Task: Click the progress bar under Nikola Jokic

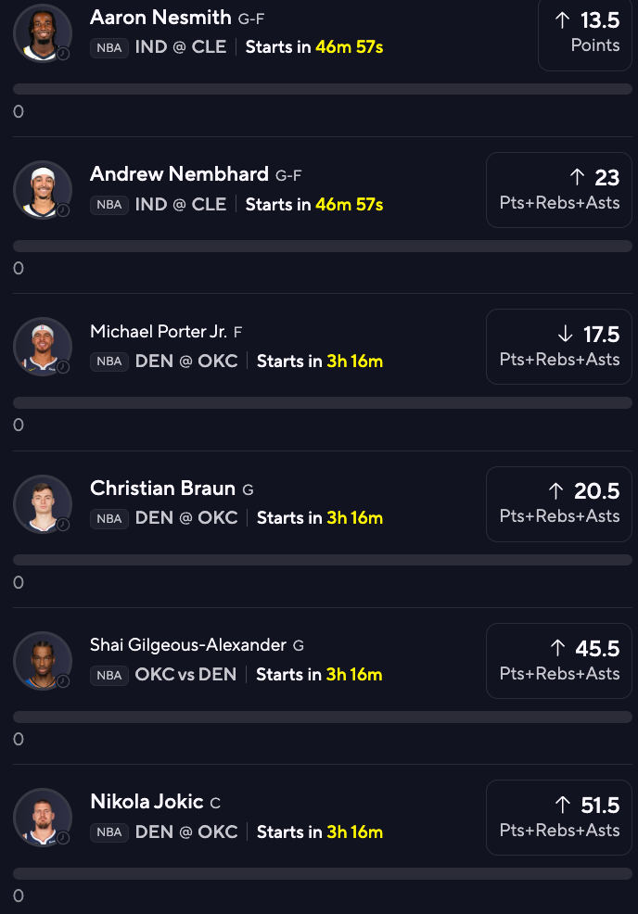Action: tap(323, 873)
